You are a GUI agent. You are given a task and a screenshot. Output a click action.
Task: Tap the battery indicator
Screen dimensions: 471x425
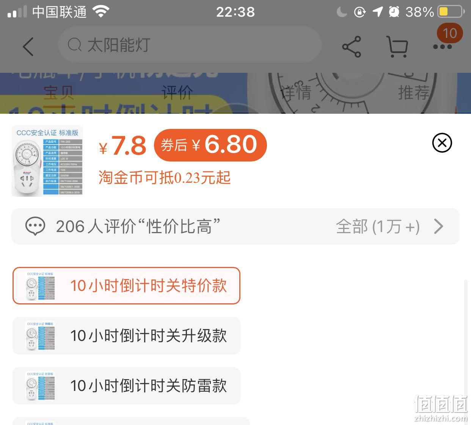(x=451, y=12)
